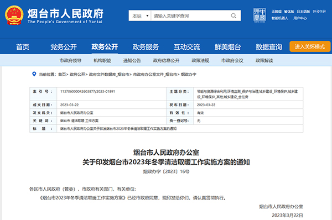Click the site title 烟台市人民政府
332x220 pixels.
point(65,13)
